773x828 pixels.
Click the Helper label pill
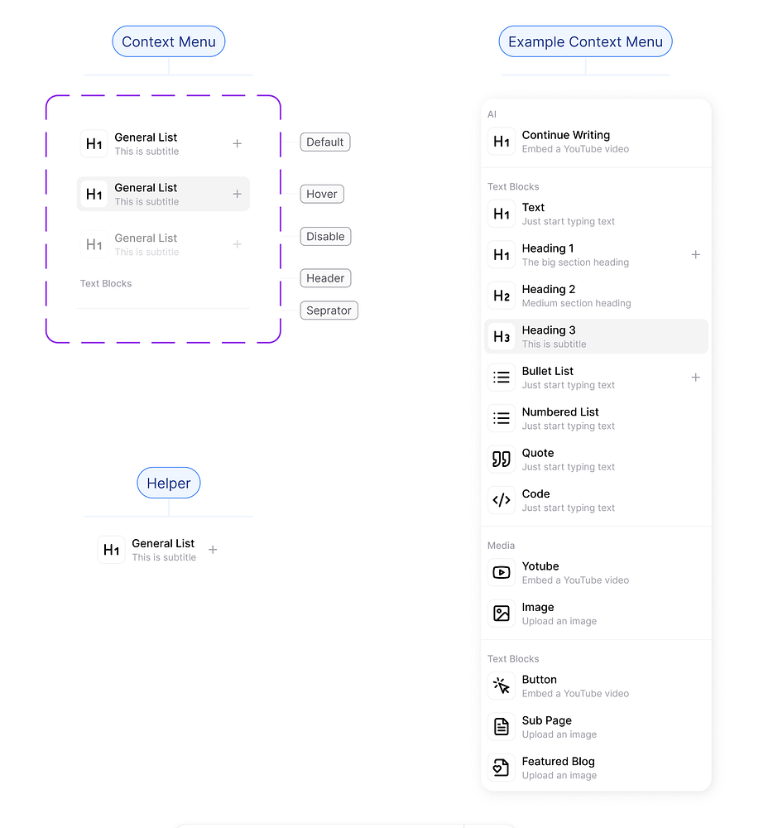tap(169, 484)
